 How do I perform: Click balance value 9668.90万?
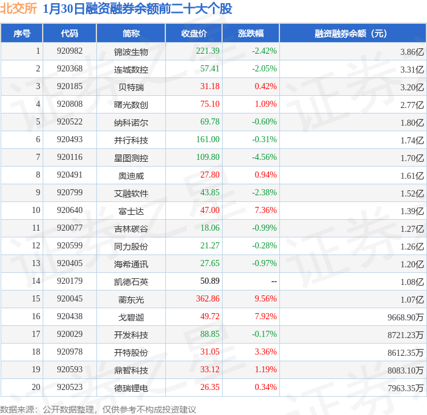(406, 317)
